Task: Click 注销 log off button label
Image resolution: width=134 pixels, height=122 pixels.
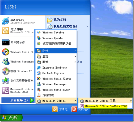Action: pyautogui.click(x=63, y=109)
